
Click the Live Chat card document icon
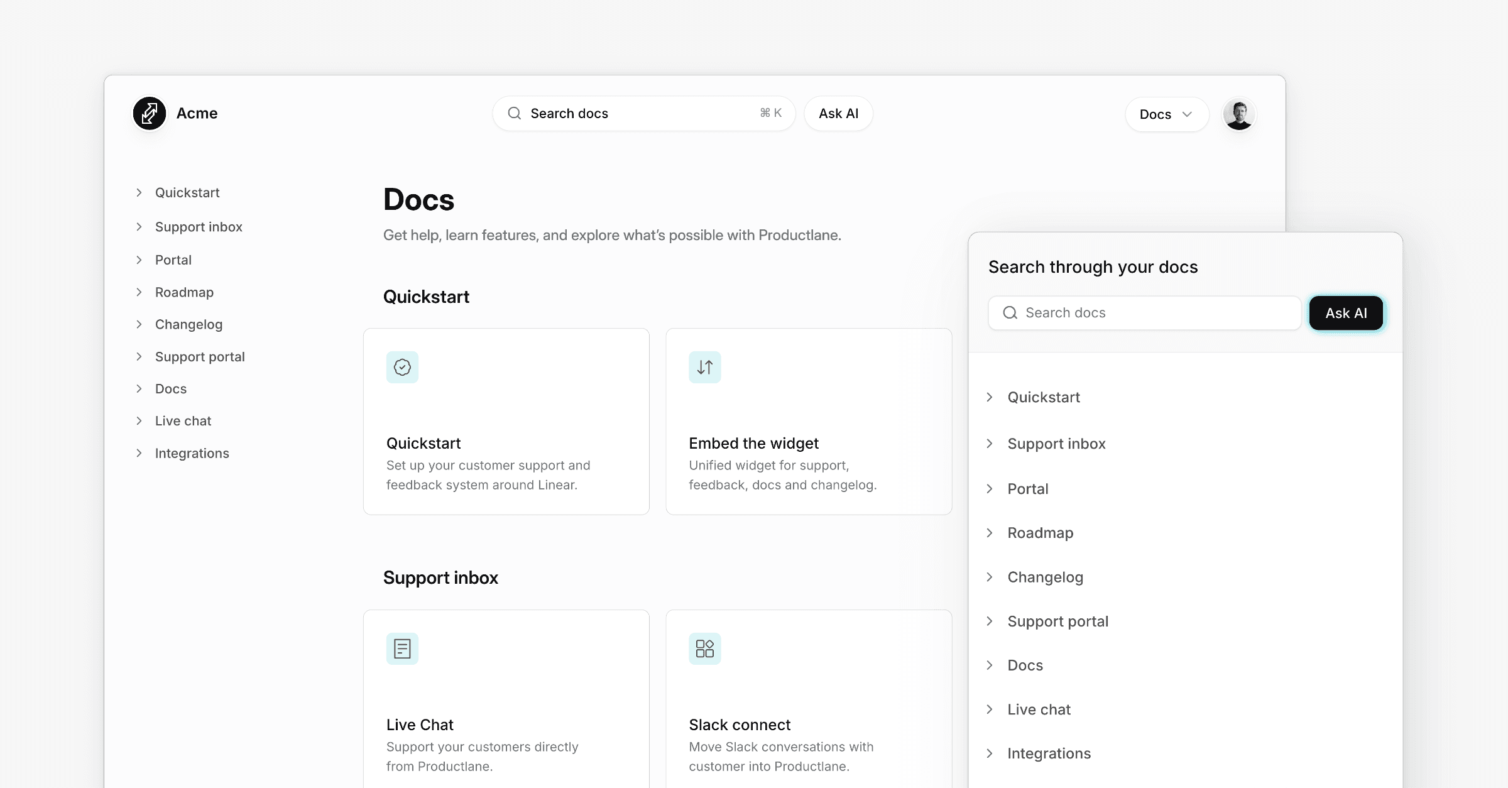pyautogui.click(x=402, y=648)
